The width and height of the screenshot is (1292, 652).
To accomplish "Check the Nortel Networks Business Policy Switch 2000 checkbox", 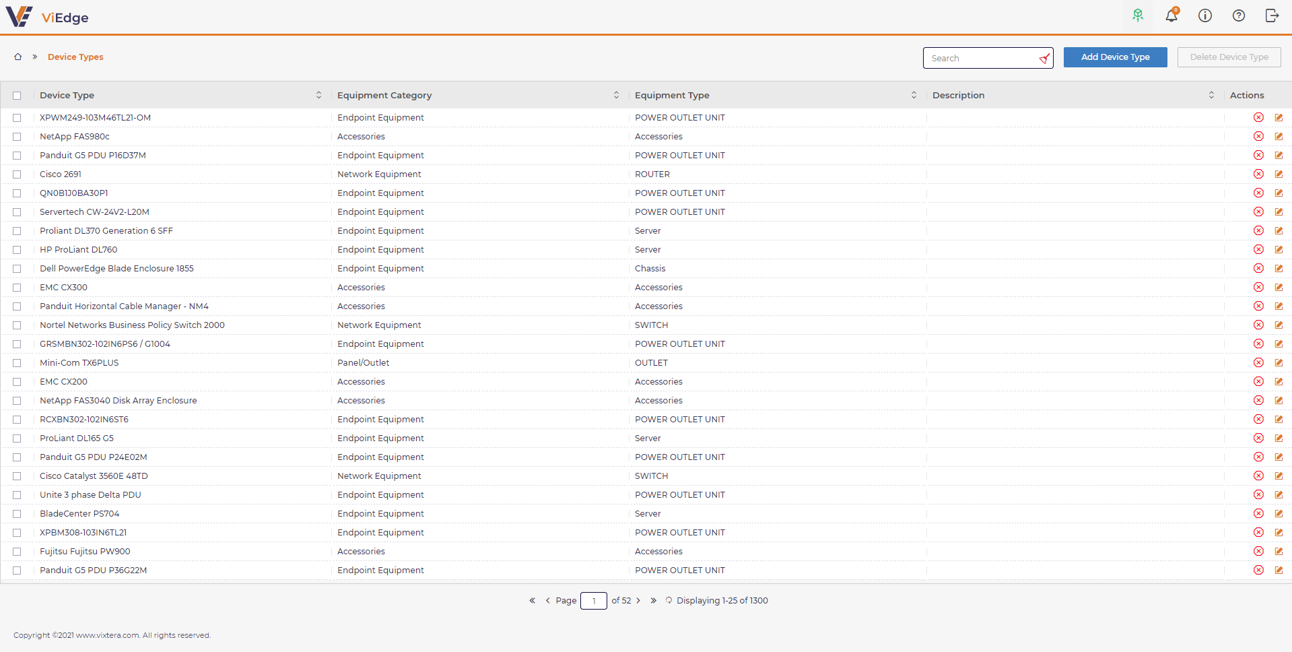I will (x=17, y=325).
